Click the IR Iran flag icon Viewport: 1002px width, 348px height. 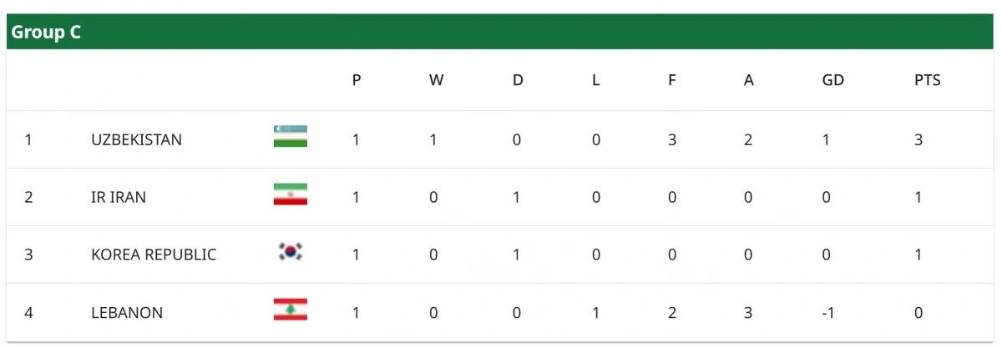coord(290,195)
